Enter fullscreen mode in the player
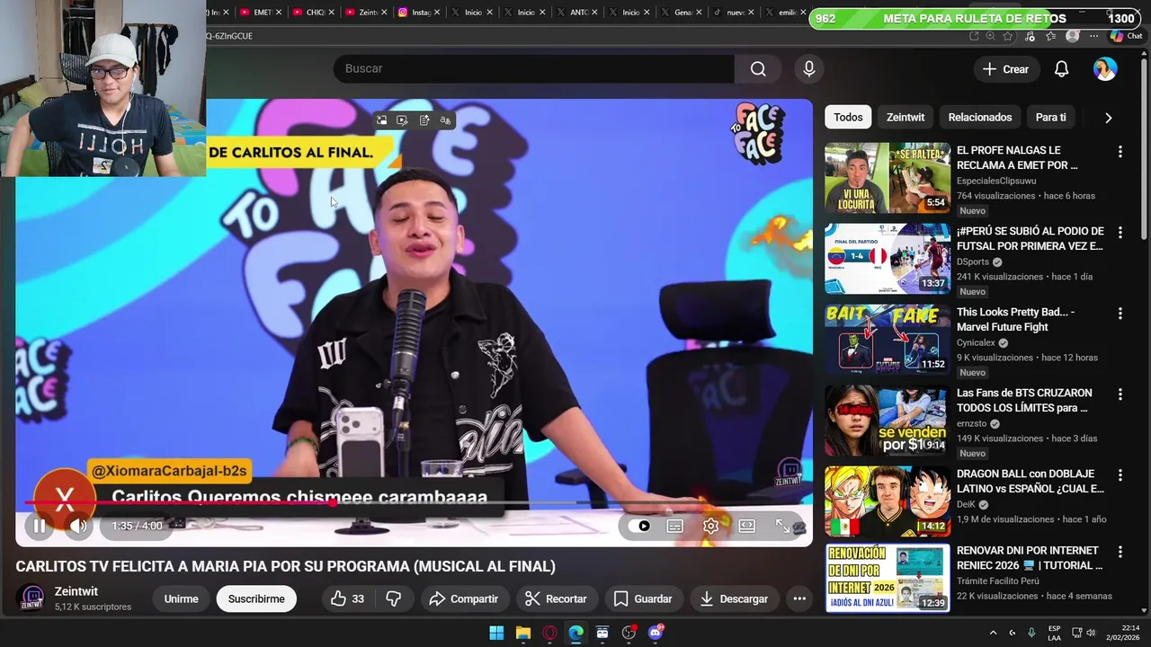The image size is (1151, 647). point(783,526)
